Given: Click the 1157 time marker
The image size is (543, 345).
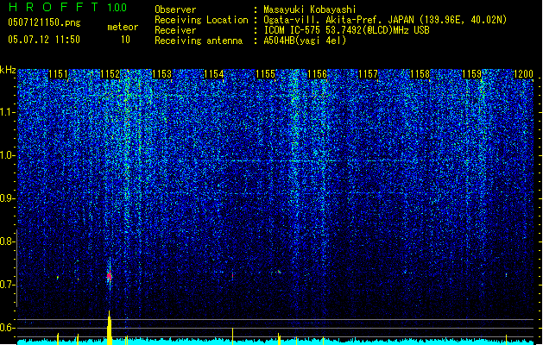Looking at the screenshot, I should pyautogui.click(x=368, y=74).
